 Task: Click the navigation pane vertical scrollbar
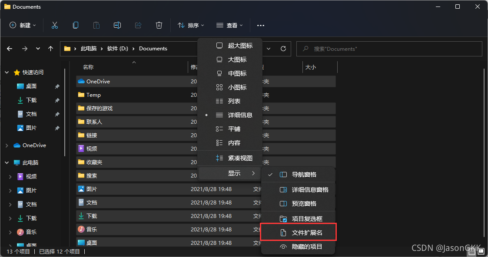65,112
